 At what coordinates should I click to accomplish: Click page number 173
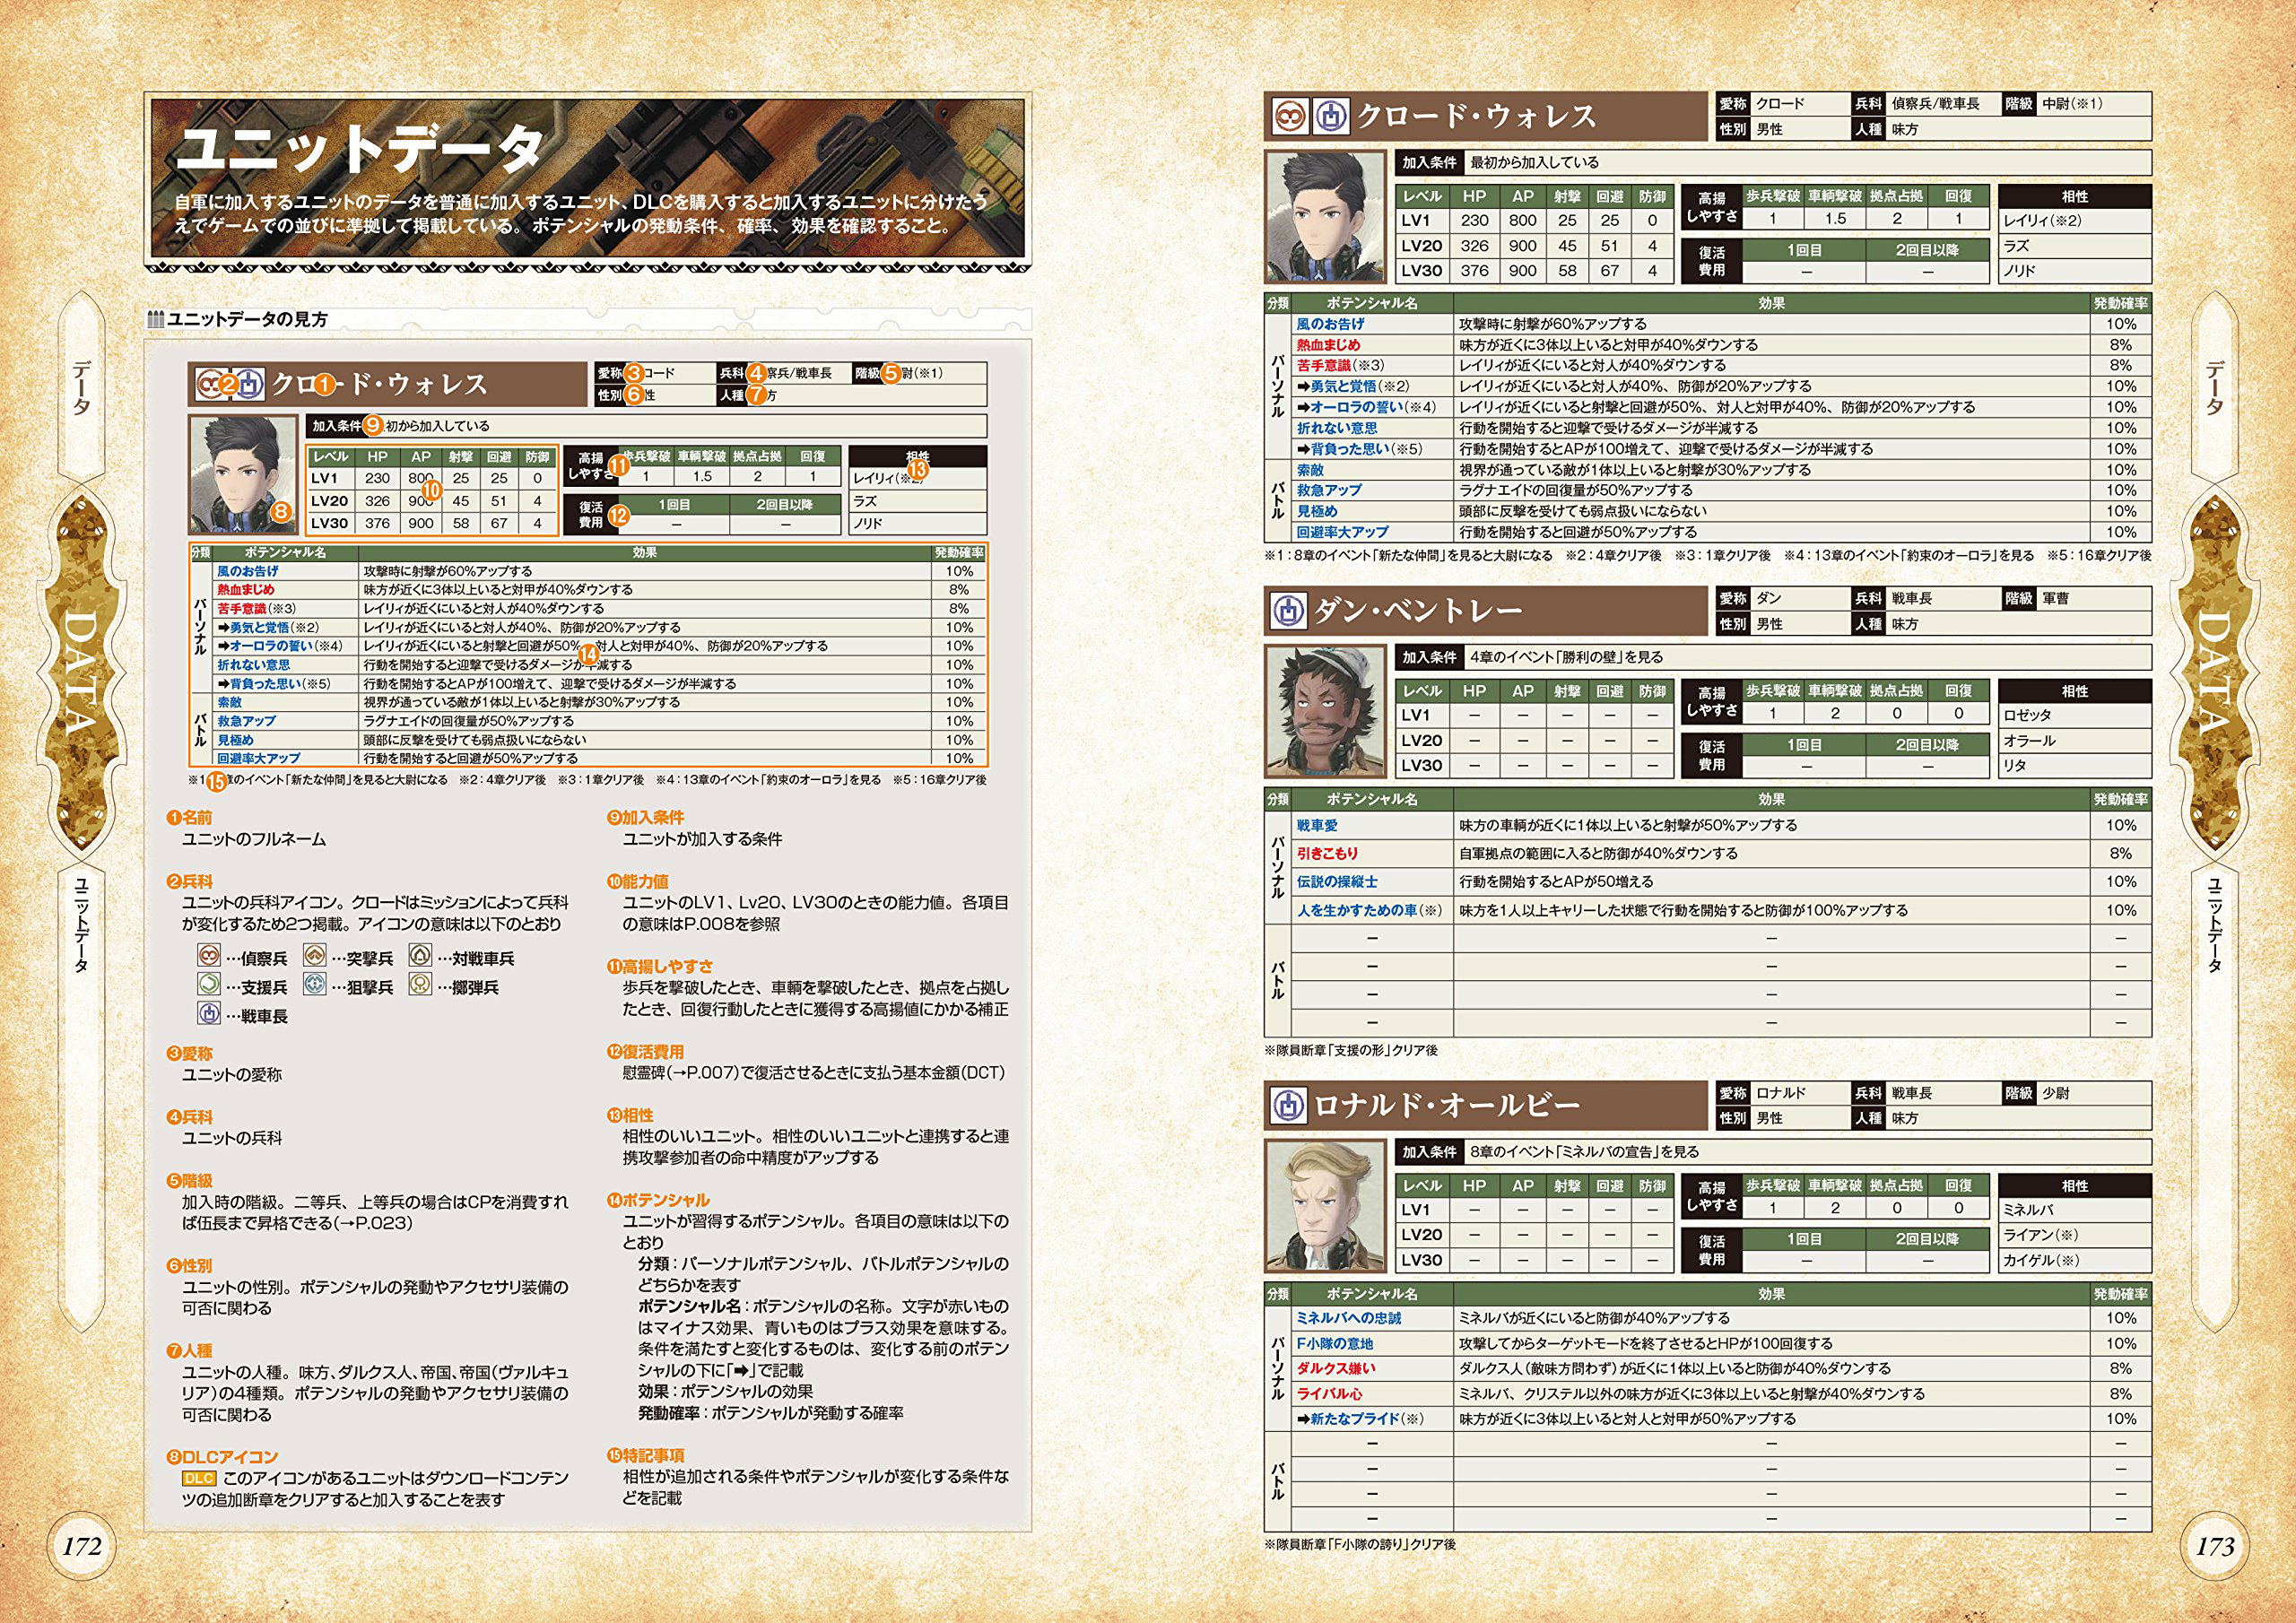point(2214,1546)
